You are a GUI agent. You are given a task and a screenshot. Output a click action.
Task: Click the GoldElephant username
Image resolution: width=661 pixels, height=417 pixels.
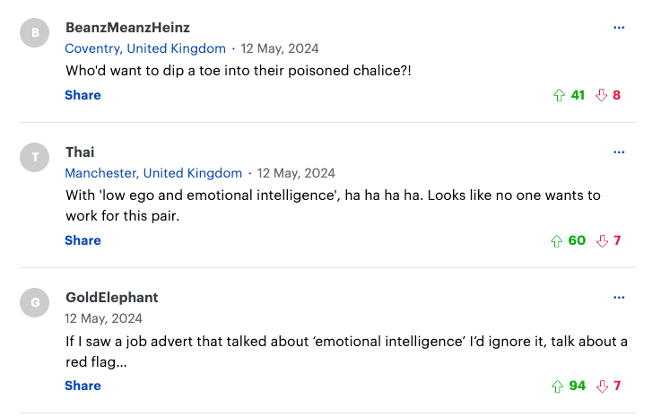tap(112, 297)
